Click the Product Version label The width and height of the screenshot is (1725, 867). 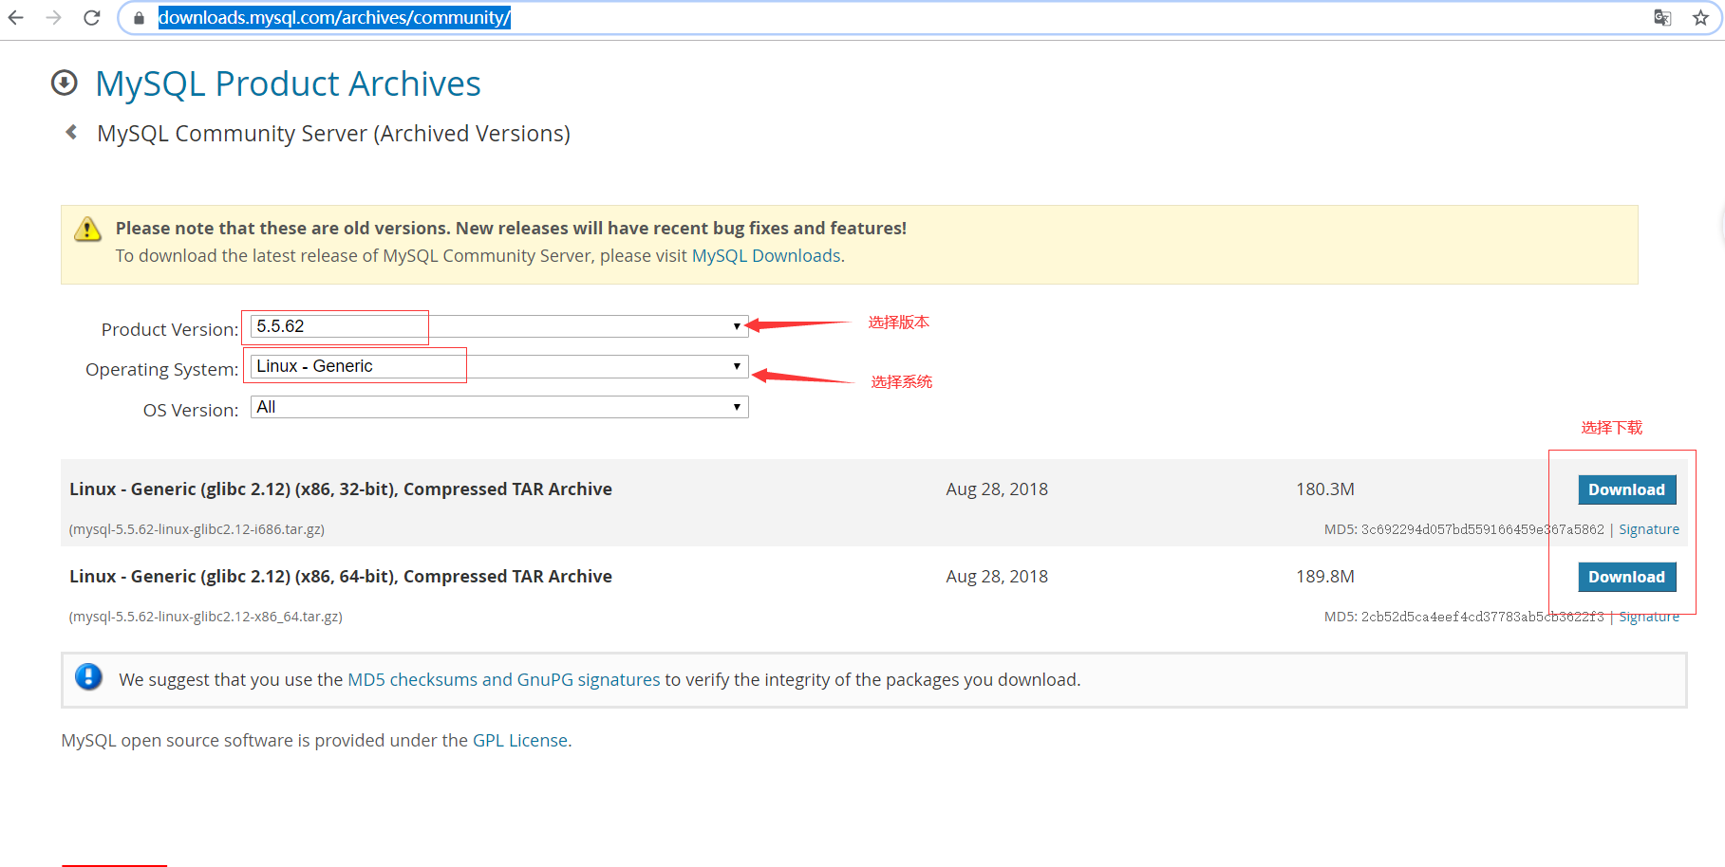click(x=170, y=329)
